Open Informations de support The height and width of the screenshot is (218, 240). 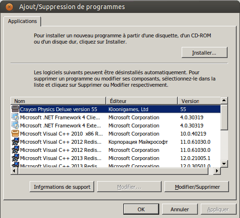pos(62,187)
